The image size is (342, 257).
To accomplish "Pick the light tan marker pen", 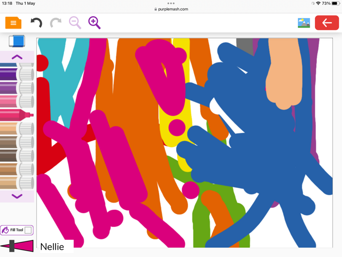I will 17,183.
